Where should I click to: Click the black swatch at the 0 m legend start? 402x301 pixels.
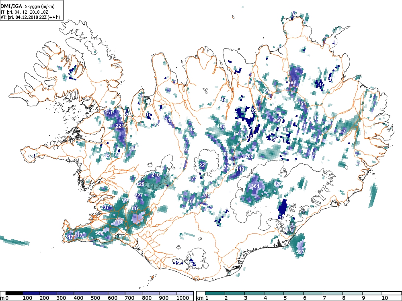[14, 293]
